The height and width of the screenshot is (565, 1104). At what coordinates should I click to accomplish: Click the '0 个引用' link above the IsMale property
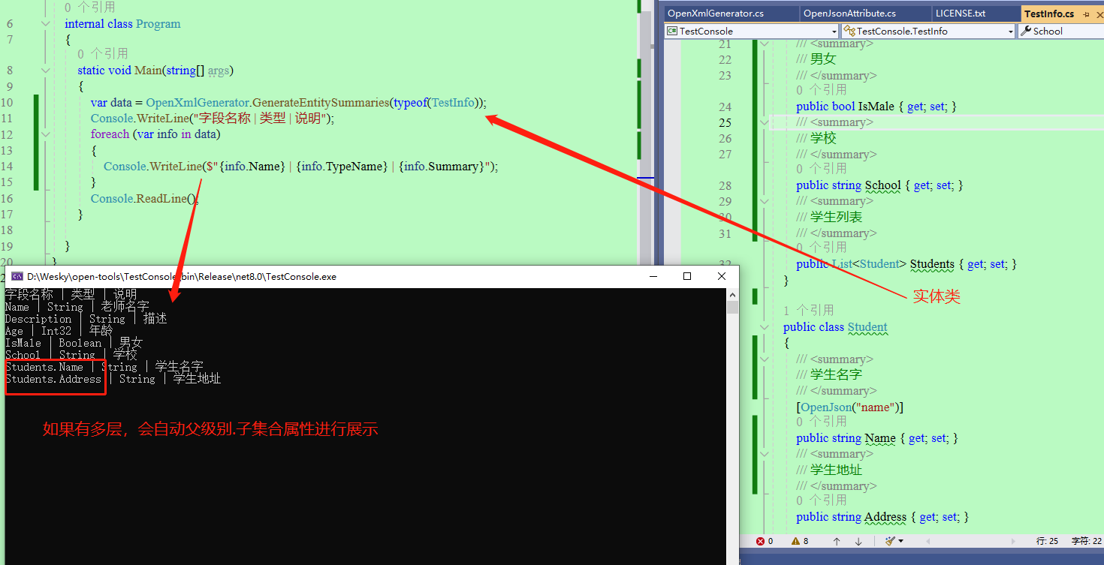[821, 90]
